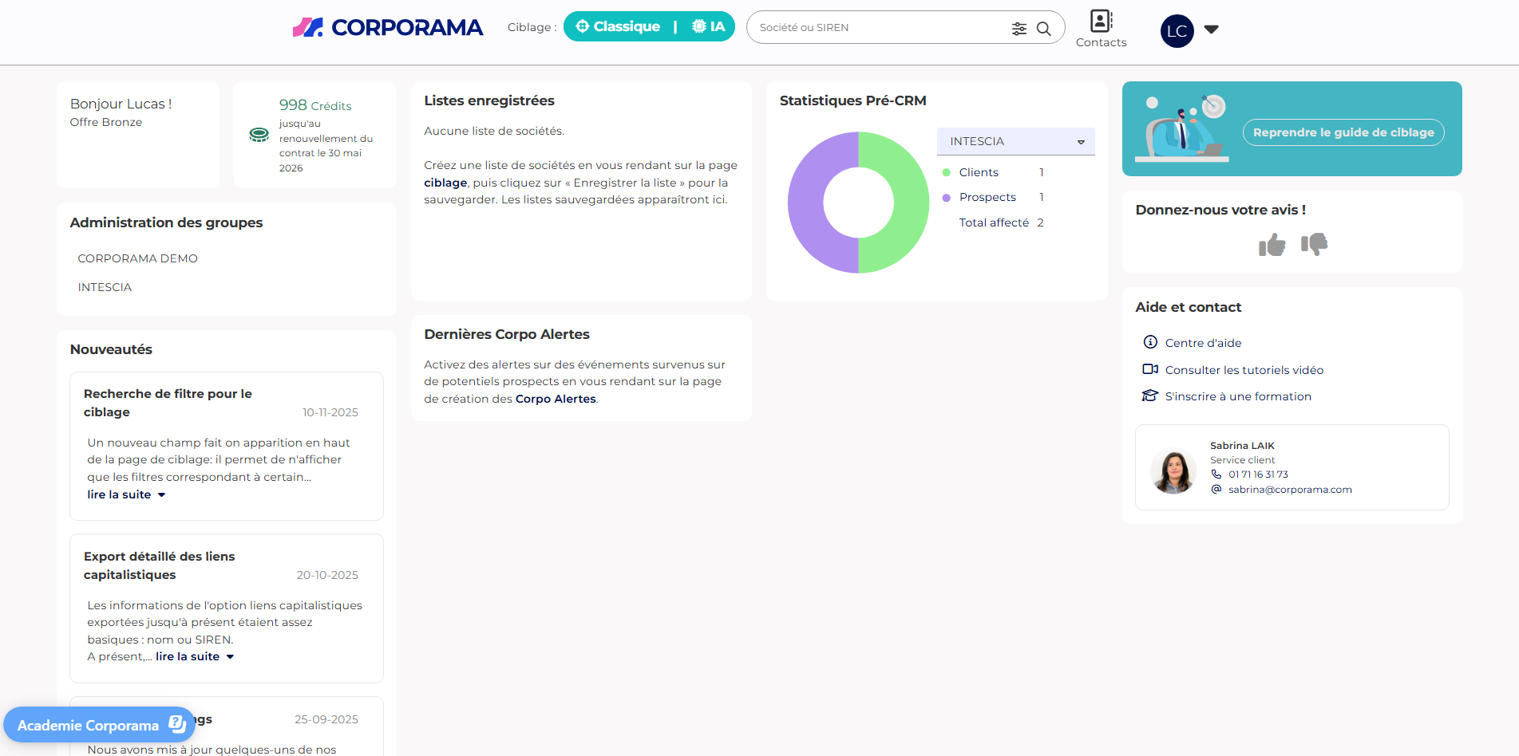Click the Société ou SIREN search field
The image size is (1519, 756).
point(878,28)
